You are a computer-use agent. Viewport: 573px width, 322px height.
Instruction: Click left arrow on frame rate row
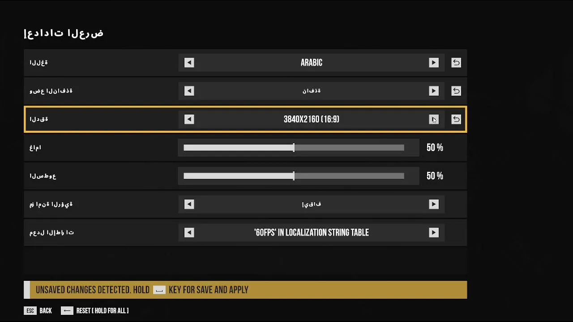click(189, 233)
